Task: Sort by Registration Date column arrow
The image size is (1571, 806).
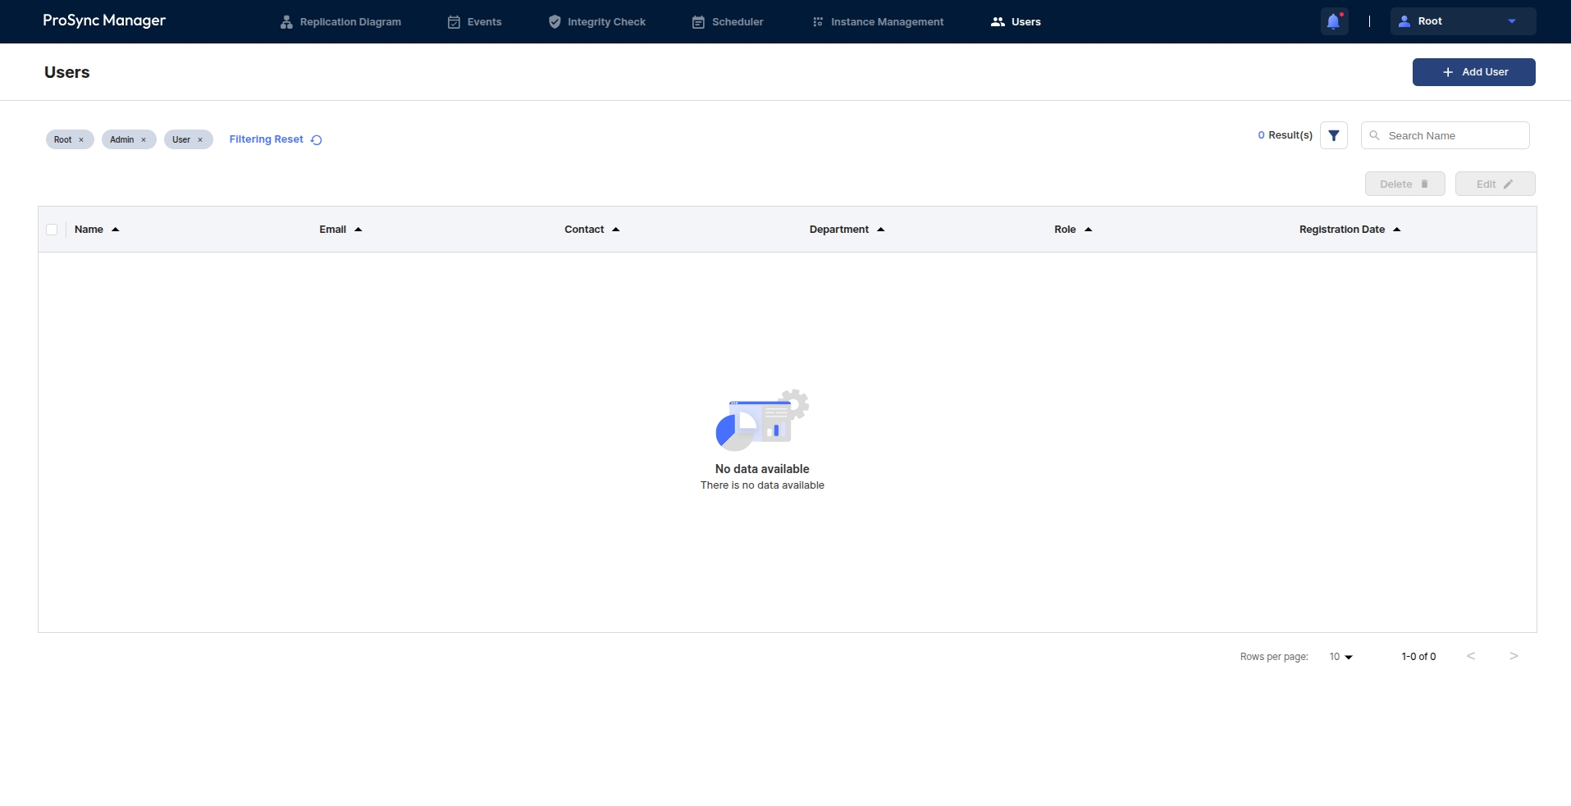Action: point(1396,230)
